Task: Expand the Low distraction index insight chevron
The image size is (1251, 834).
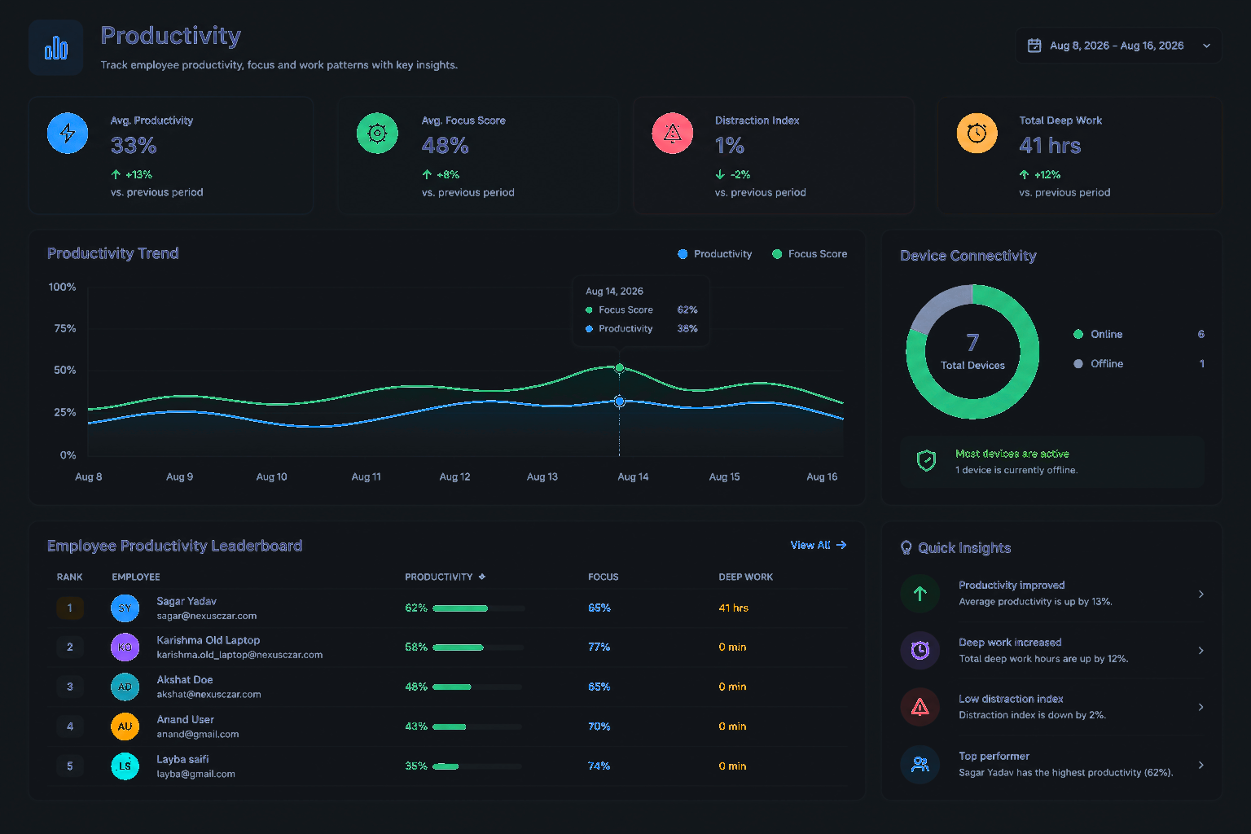Action: [x=1201, y=707]
